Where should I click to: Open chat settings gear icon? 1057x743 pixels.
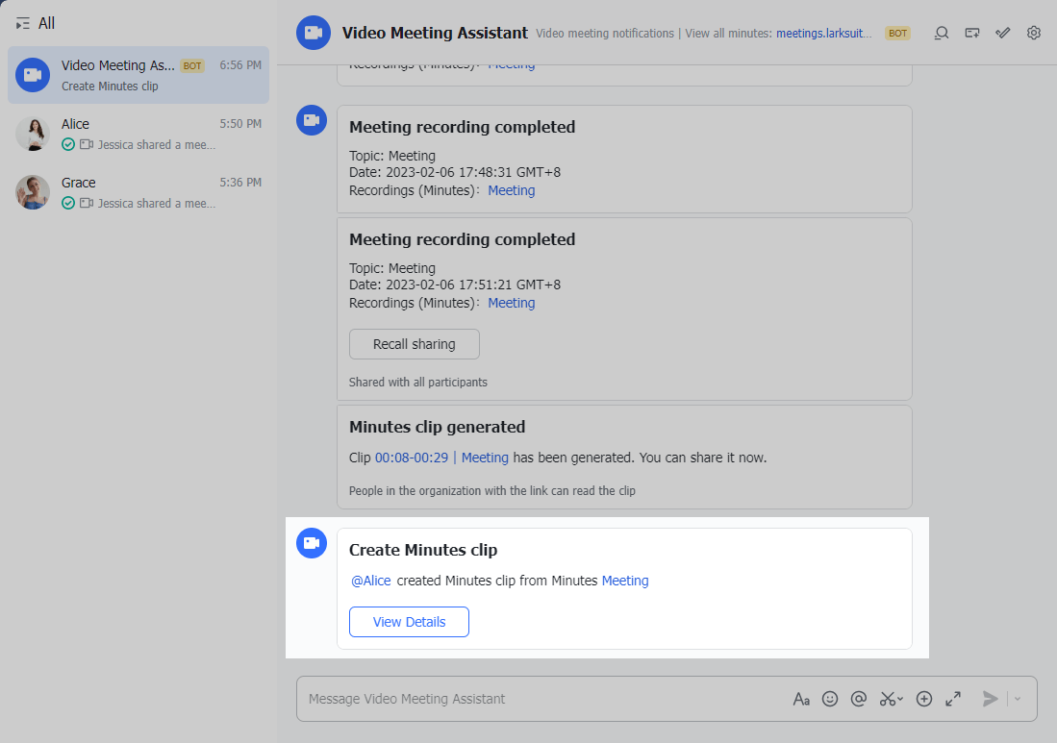click(x=1034, y=33)
